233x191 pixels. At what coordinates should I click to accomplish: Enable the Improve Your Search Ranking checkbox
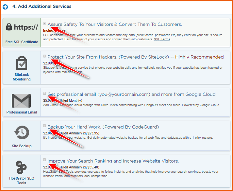coord(44,160)
